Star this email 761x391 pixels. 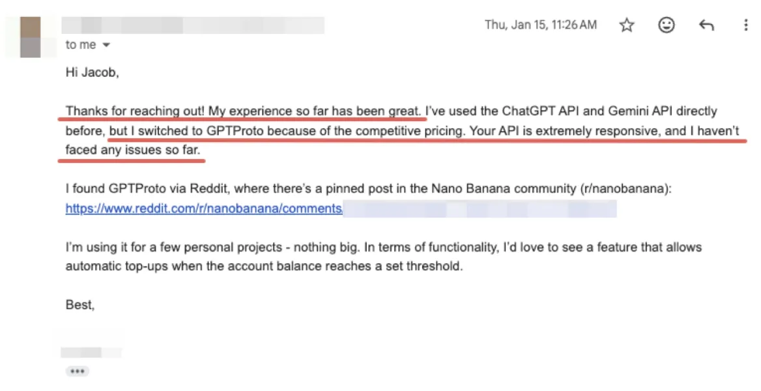[626, 25]
